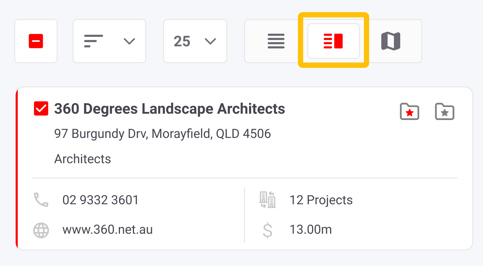Screen dimensions: 483x266
Task: Click the buildings projects icon
Action: coord(268,200)
